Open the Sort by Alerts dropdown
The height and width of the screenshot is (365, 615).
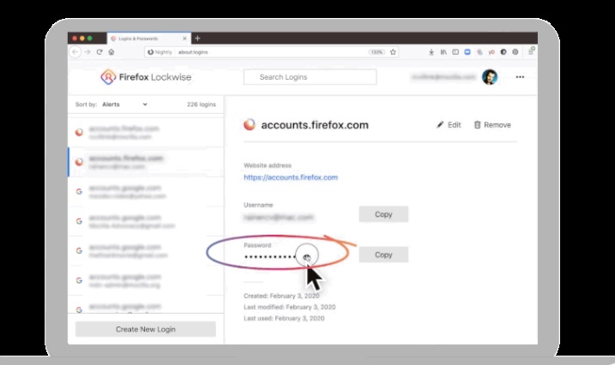(x=124, y=105)
